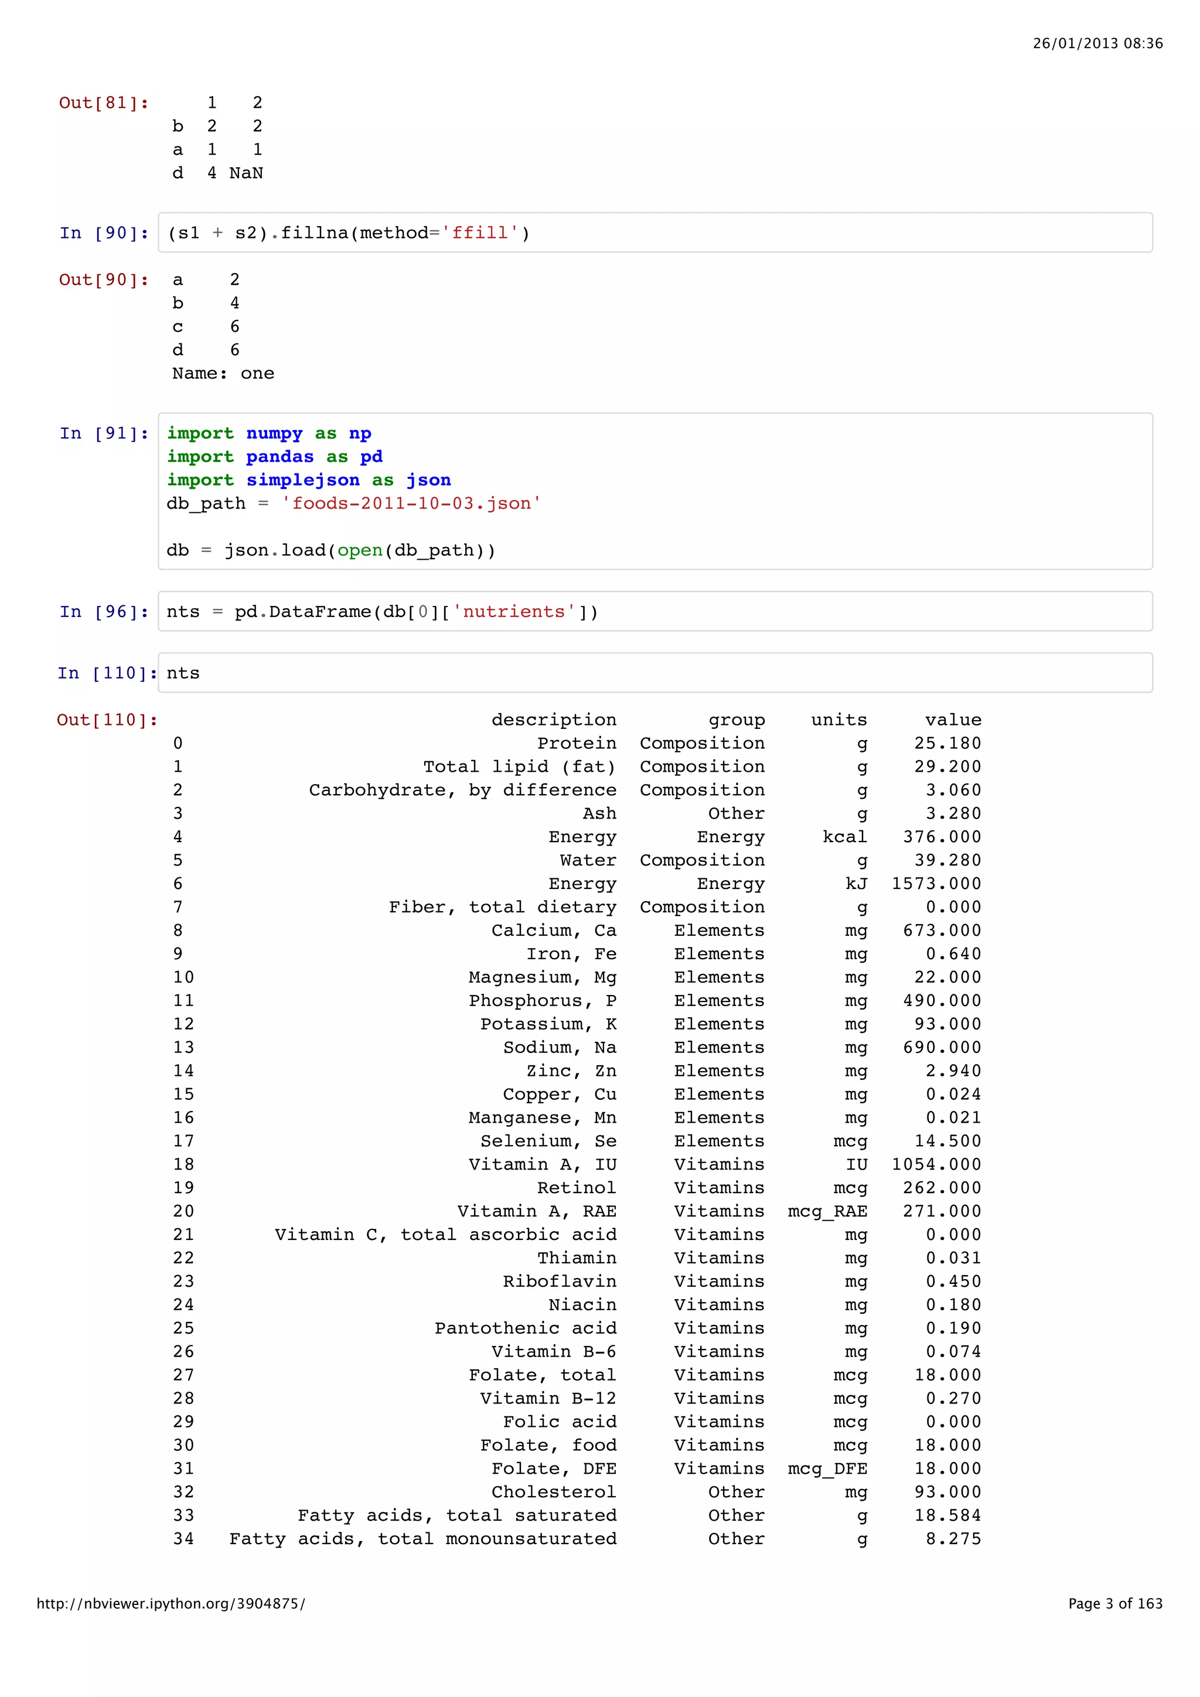This screenshot has height=1697, width=1200.
Task: Click the 'Magnesium, Mg' cell
Action: pos(543,977)
